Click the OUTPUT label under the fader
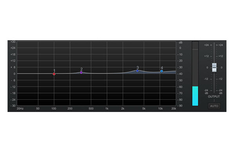This screenshot has height=144, width=235. point(214,97)
